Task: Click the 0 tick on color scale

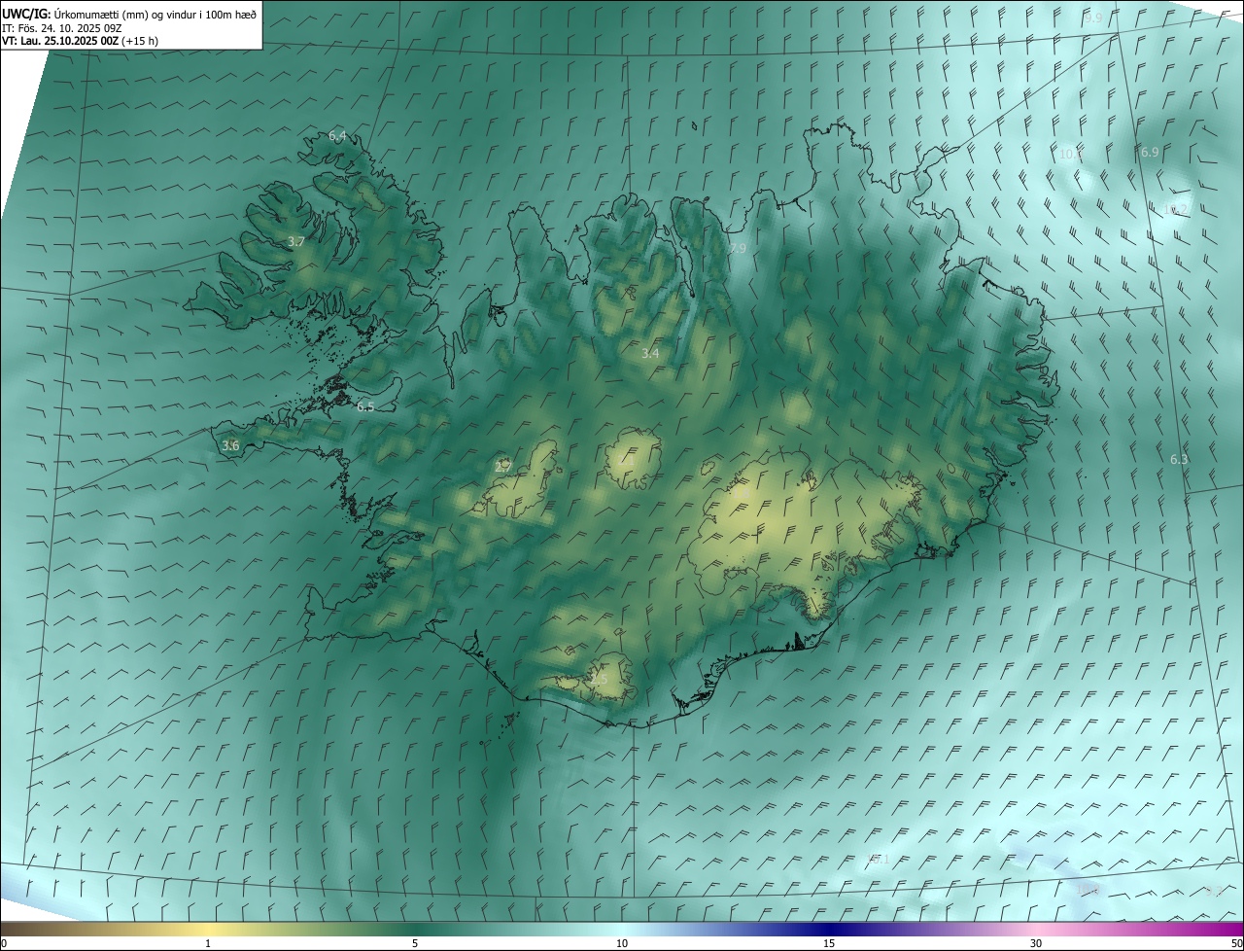Action: (x=4, y=943)
